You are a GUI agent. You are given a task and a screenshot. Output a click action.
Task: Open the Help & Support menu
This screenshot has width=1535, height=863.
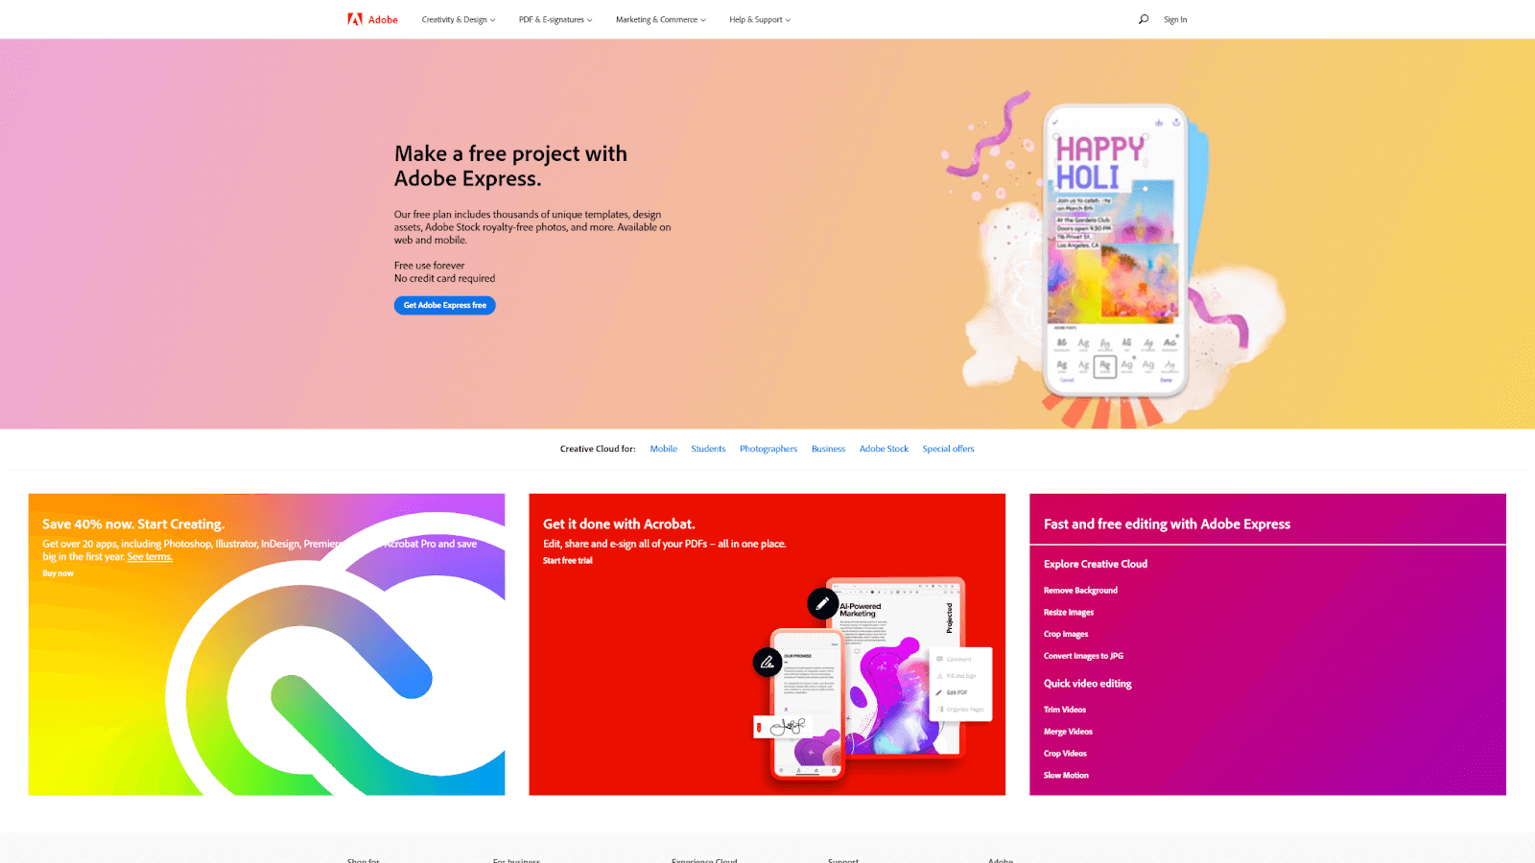760,19
